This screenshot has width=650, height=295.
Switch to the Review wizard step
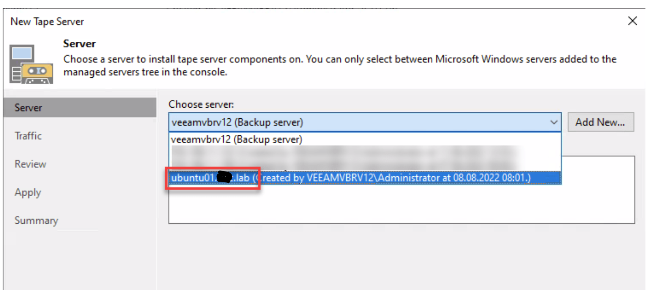[x=30, y=164]
